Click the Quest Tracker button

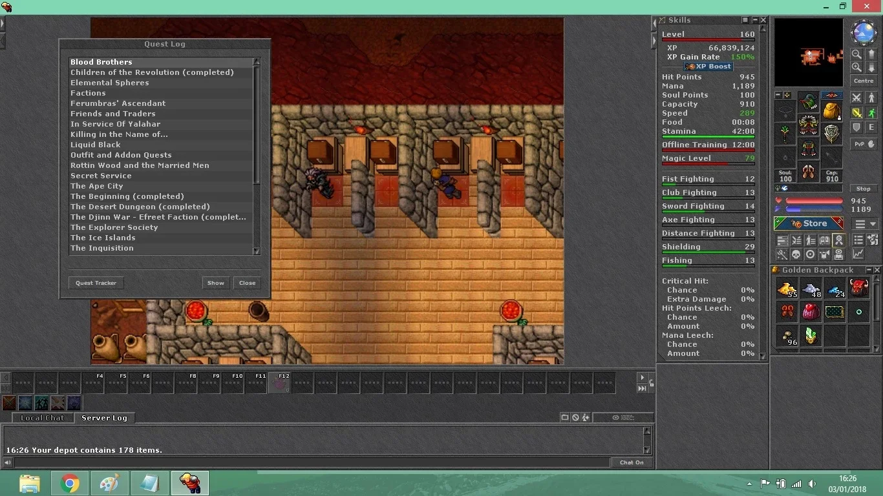[x=96, y=283]
